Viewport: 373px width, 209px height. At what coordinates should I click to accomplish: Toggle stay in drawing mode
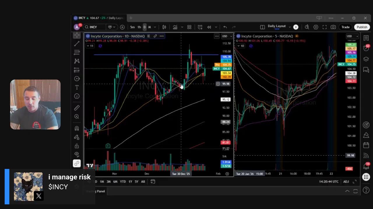coord(77,137)
